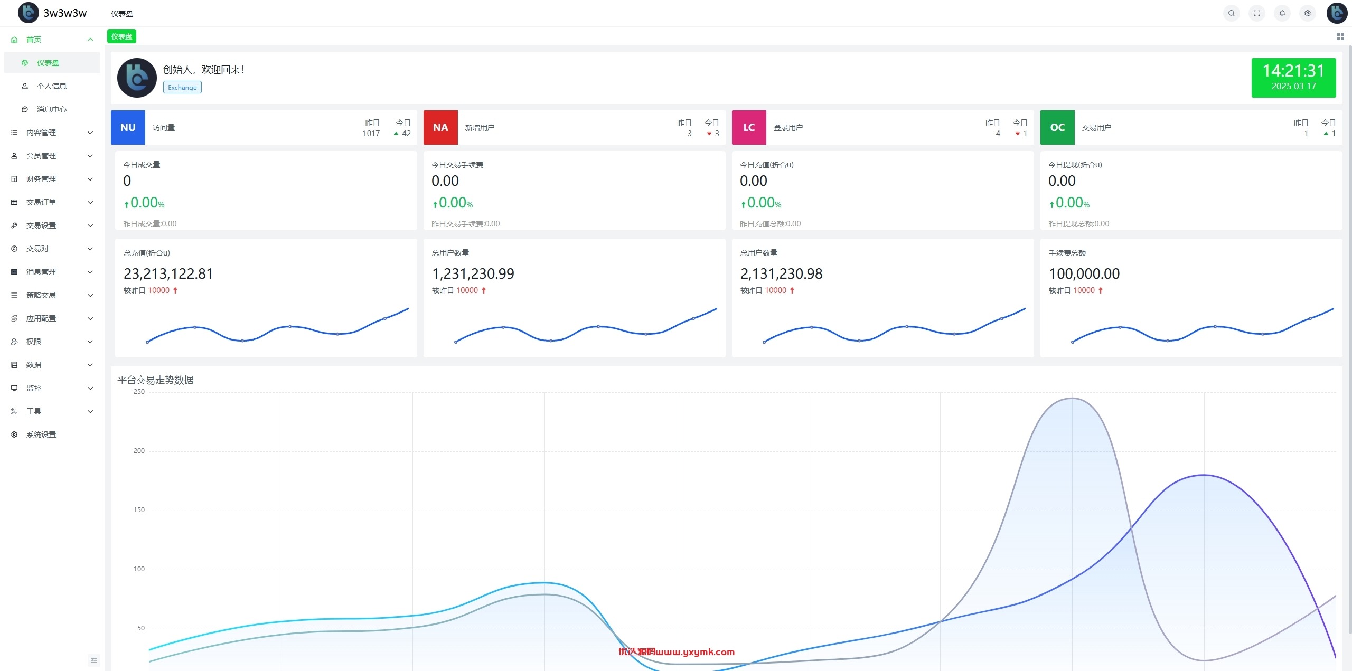
Task: Toggle fullscreen mode icon
Action: (1256, 13)
